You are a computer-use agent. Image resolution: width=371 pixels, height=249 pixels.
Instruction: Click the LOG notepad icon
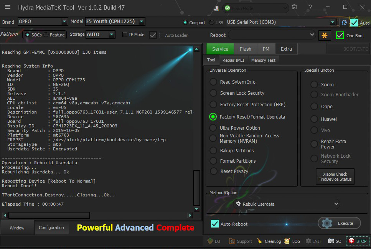tap(287, 241)
